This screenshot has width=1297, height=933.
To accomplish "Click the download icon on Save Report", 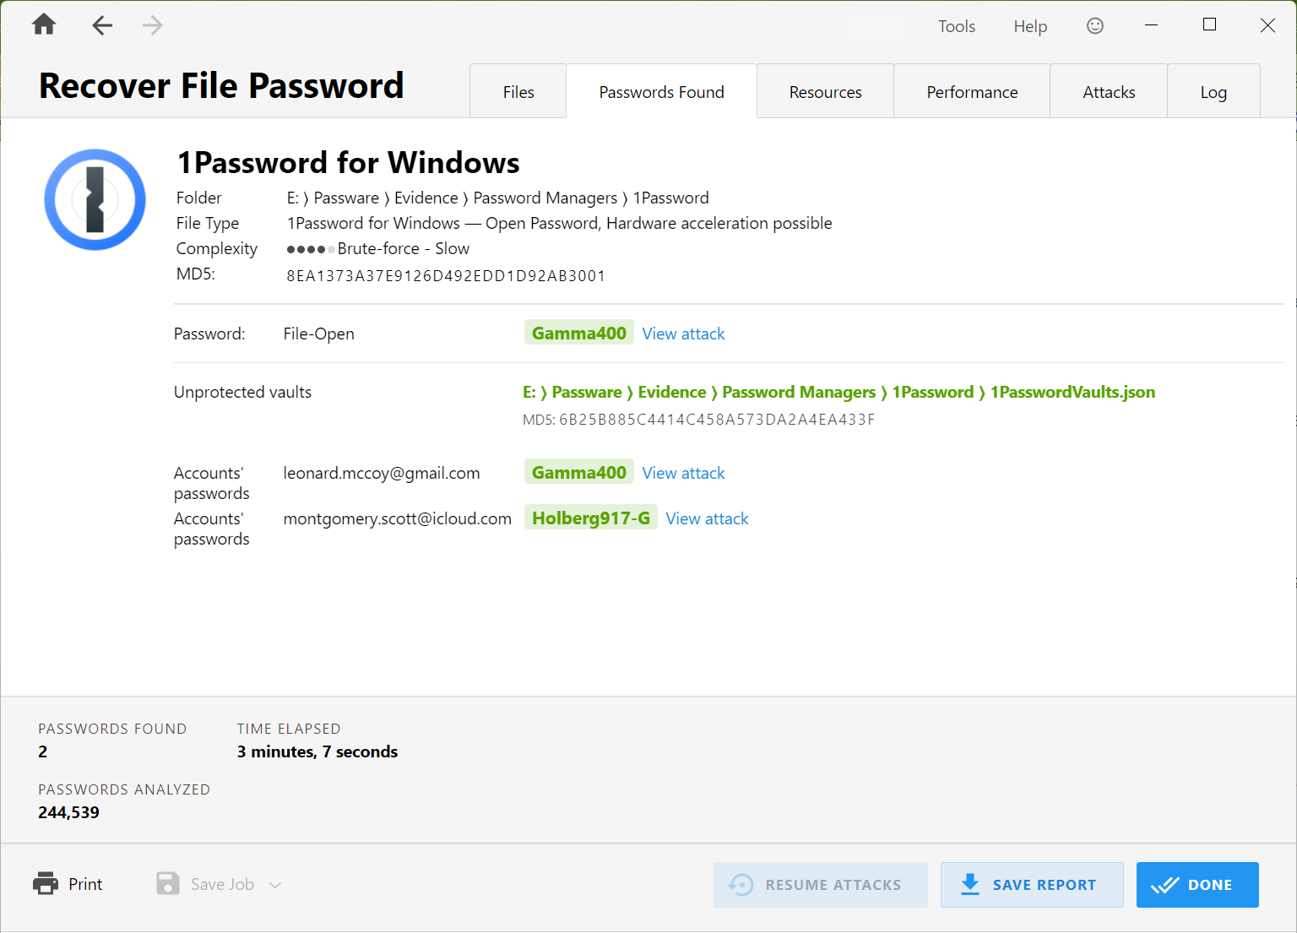I will click(969, 884).
